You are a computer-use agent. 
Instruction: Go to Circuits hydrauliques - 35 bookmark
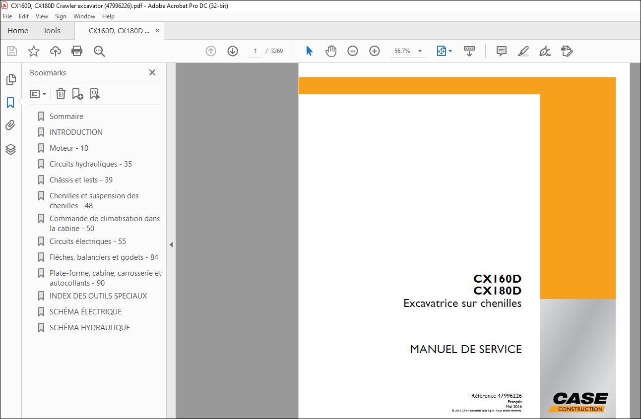tap(91, 164)
